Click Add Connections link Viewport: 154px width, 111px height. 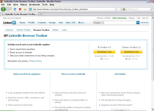(119, 18)
